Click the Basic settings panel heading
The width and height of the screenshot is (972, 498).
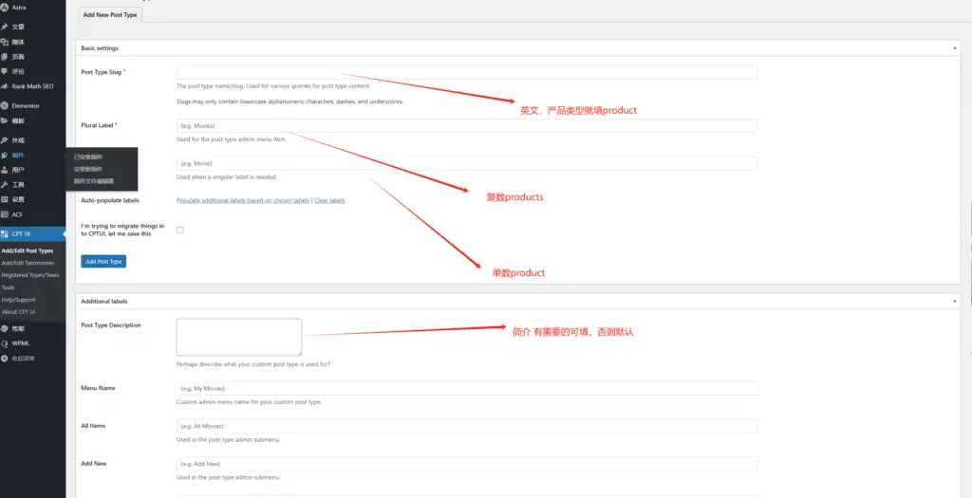[x=100, y=47]
